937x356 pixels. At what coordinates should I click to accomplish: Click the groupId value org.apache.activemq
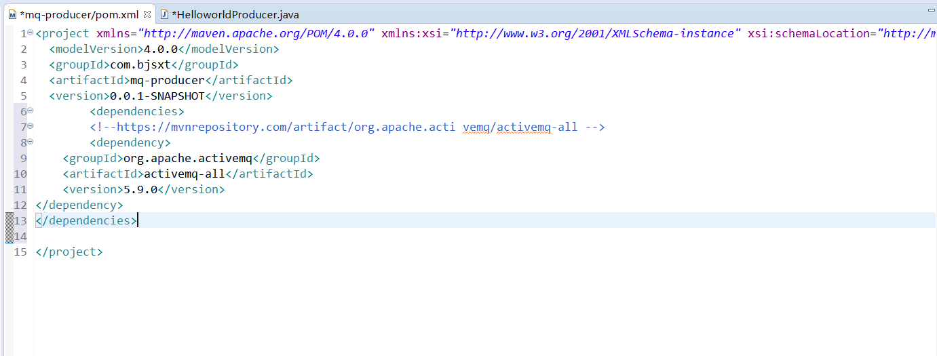pos(188,158)
